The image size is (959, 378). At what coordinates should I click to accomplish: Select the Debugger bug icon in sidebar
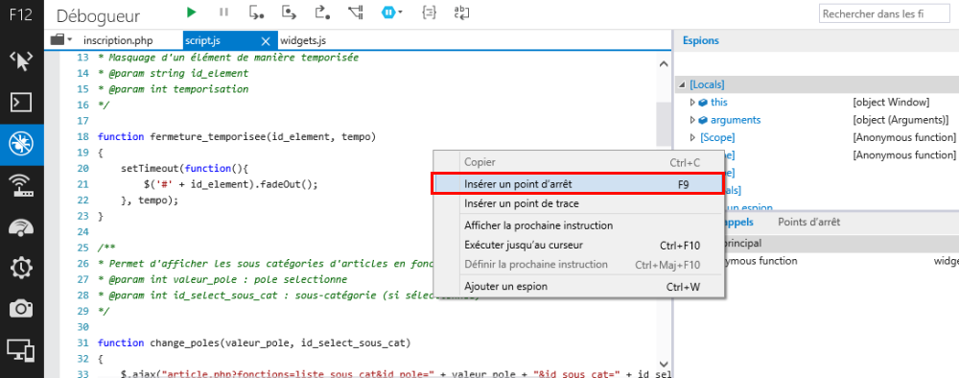click(x=21, y=144)
